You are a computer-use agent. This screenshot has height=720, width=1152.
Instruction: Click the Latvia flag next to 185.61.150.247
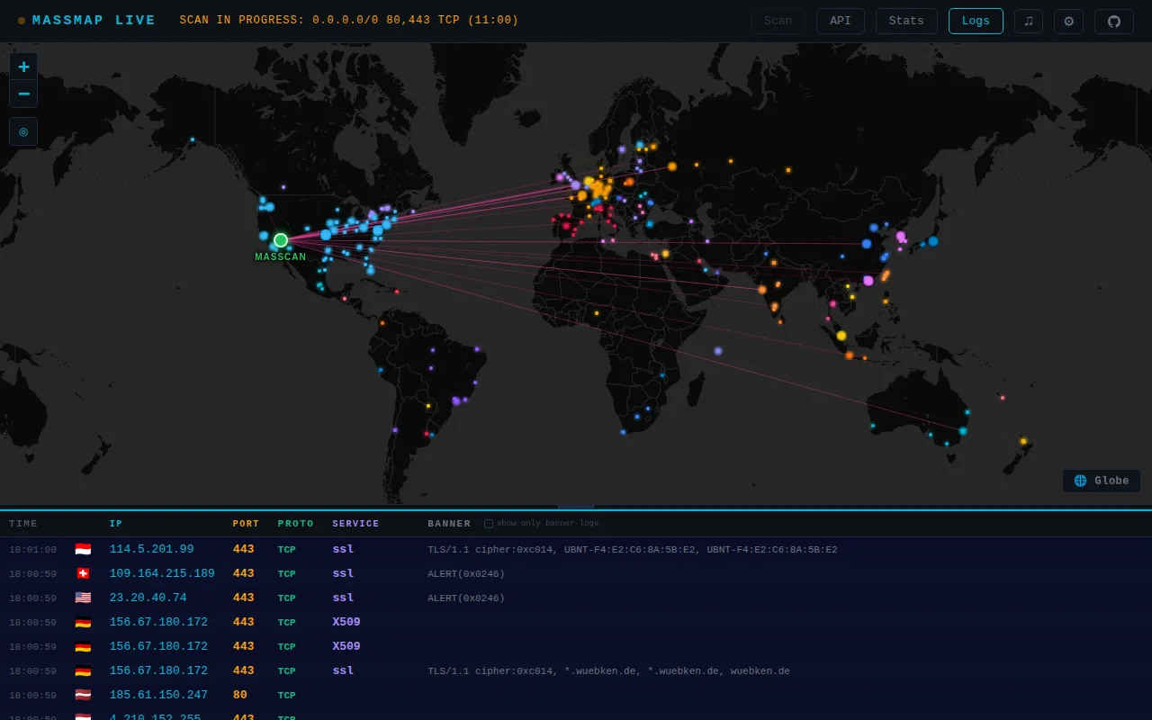(x=83, y=695)
